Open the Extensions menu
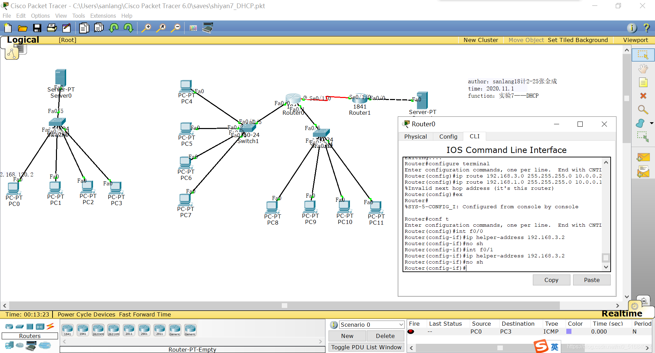This screenshot has width=655, height=353. click(x=103, y=16)
